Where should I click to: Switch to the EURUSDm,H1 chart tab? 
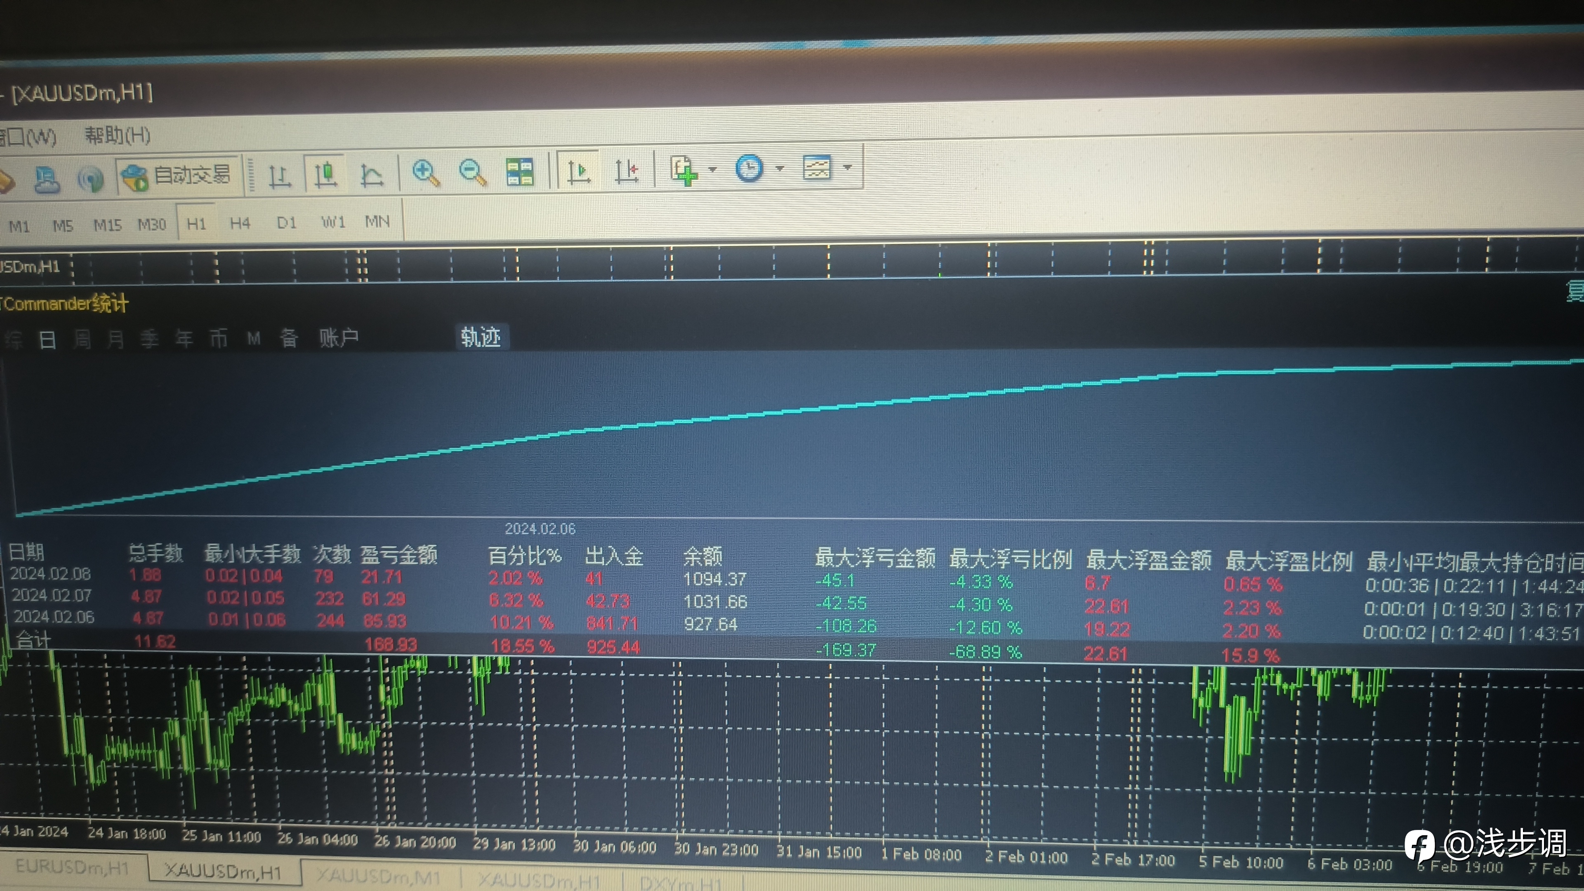coord(73,867)
